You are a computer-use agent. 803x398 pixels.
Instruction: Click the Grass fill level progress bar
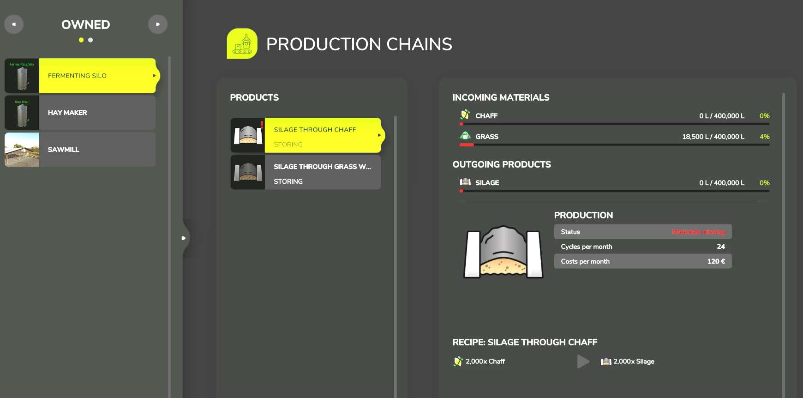pyautogui.click(x=614, y=145)
